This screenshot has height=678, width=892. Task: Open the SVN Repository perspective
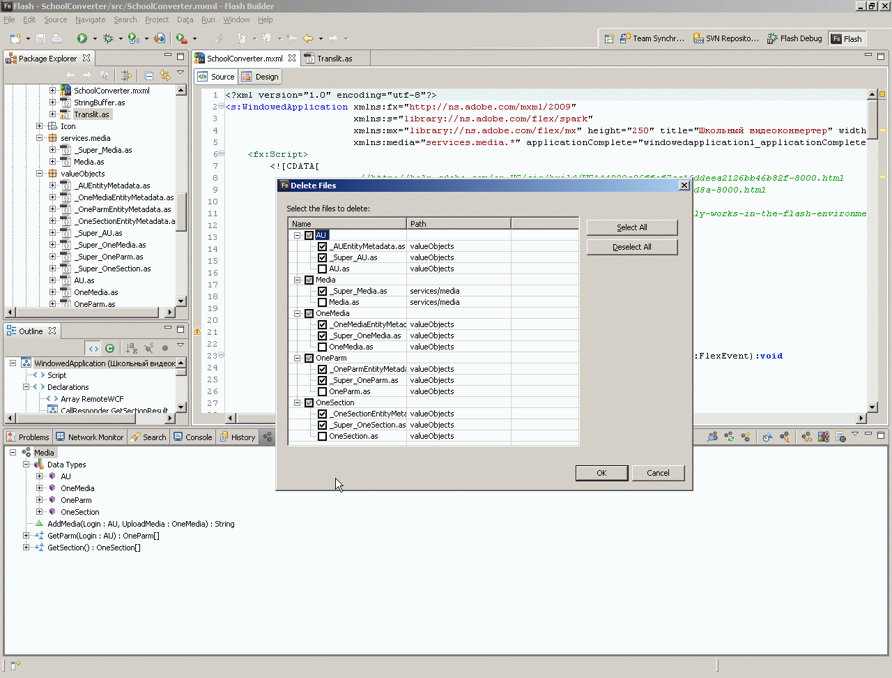click(x=725, y=38)
